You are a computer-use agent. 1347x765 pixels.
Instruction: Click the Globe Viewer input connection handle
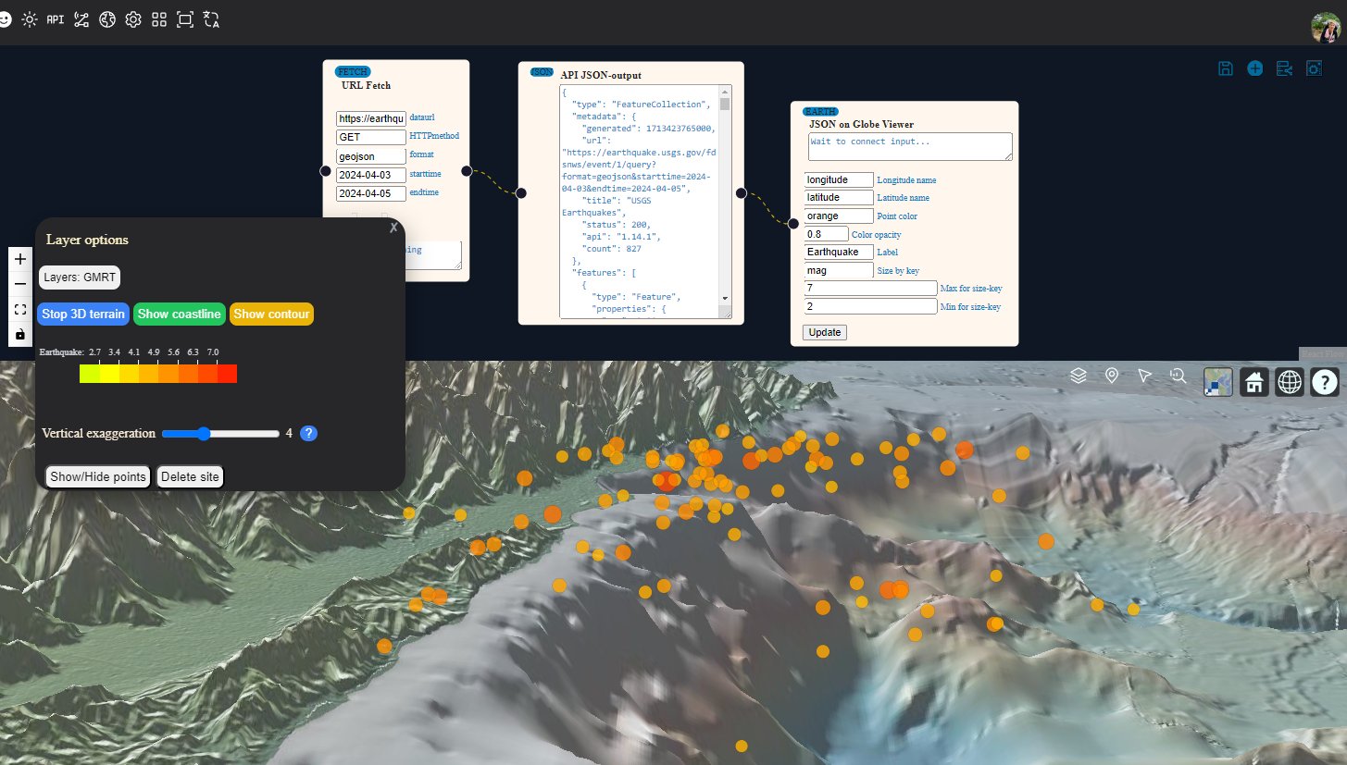point(793,223)
